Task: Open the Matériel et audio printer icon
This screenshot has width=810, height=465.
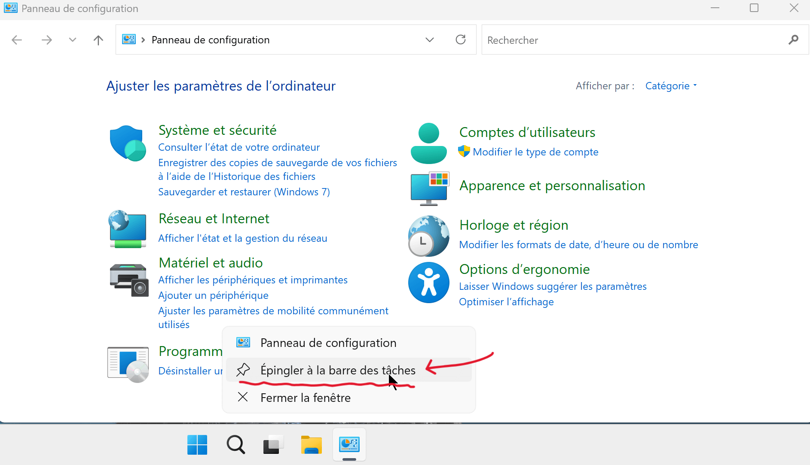Action: pos(128,280)
